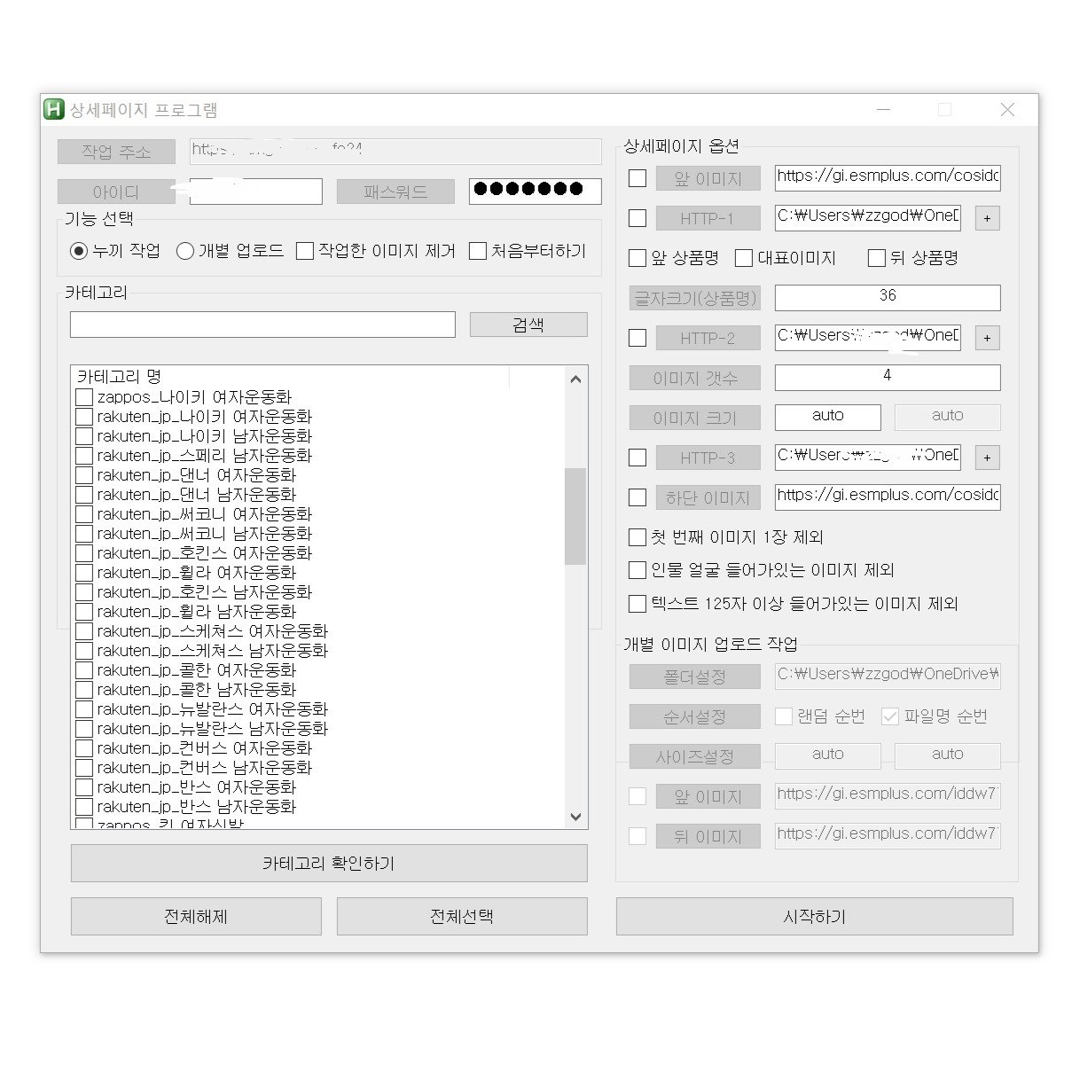Check rakuten_jp_뉴발란스 여자운동화 category
The height and width of the screenshot is (1072, 1072).
tap(84, 708)
